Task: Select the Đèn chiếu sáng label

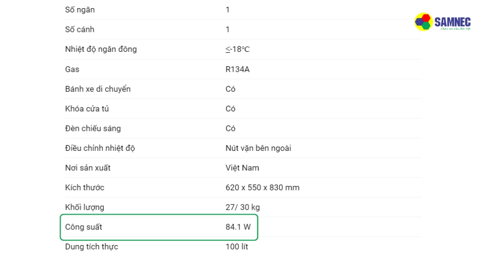Action: tap(93, 128)
